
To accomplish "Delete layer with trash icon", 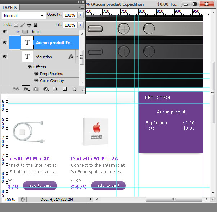I will pyautogui.click(x=74, y=89).
